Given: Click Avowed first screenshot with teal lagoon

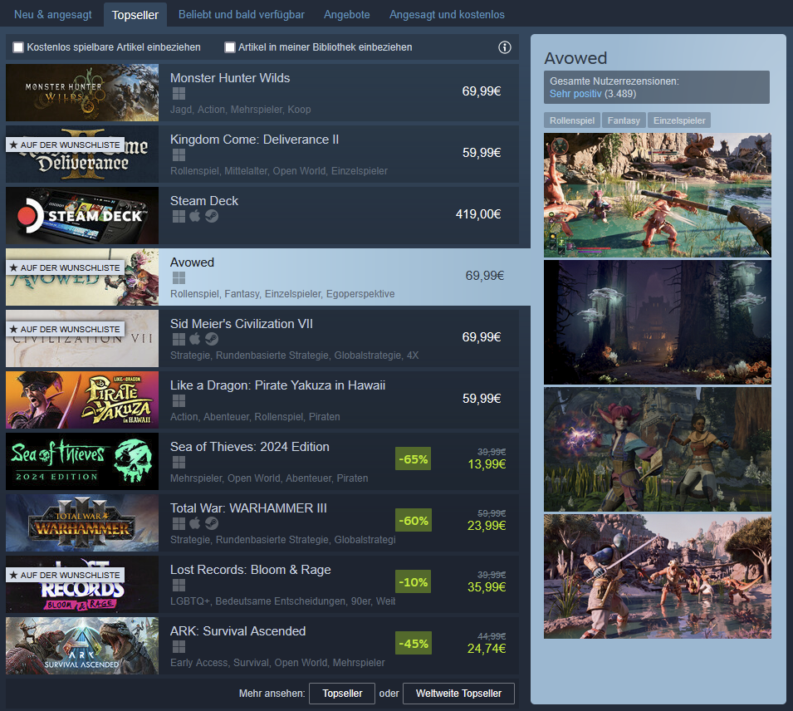Looking at the screenshot, I should coord(658,195).
